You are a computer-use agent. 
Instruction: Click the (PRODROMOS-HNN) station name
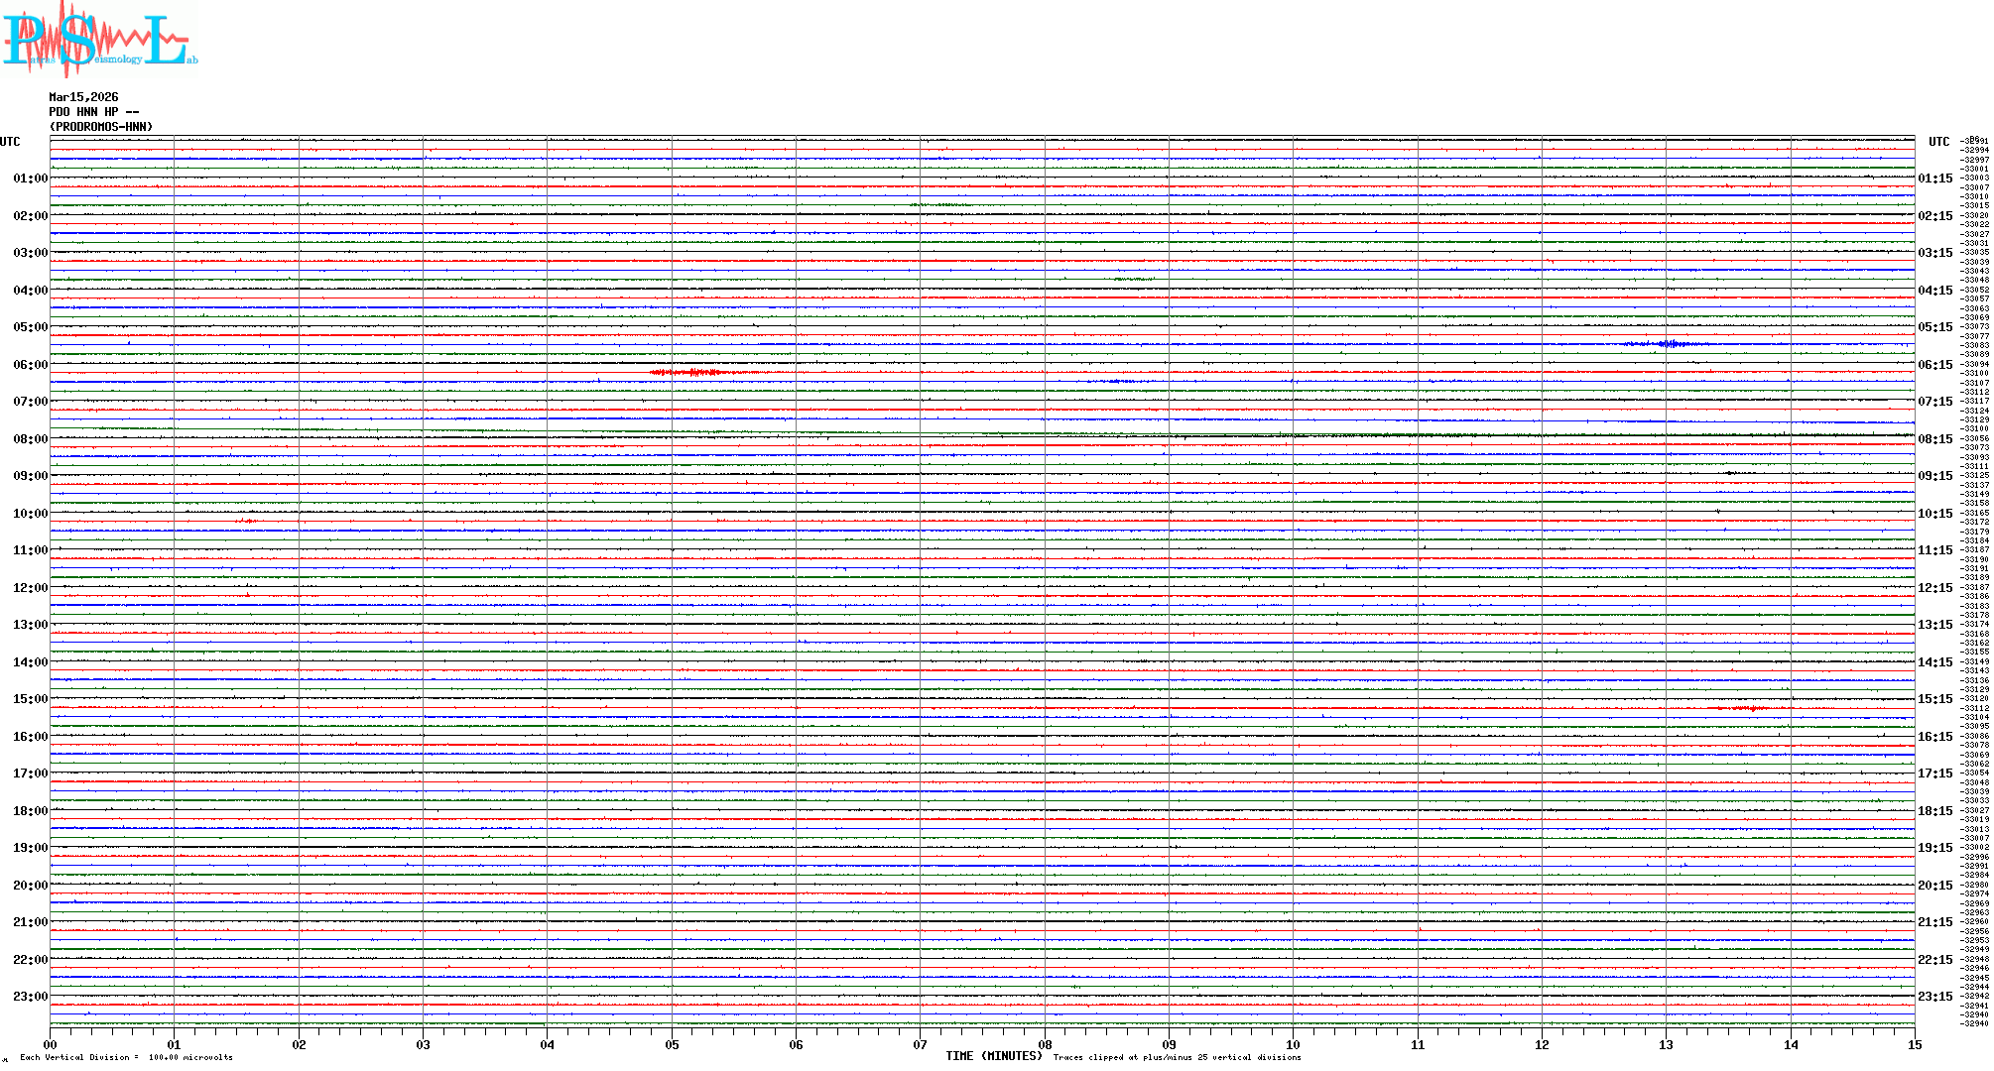(101, 127)
